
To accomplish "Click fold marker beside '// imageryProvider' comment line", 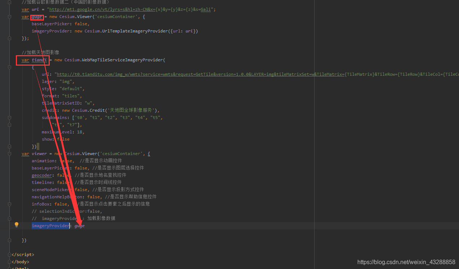I will tap(10, 219).
